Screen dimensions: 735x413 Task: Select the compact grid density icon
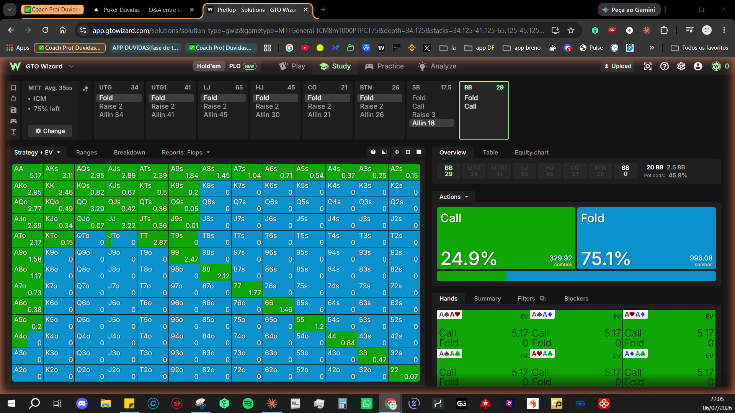pyautogui.click(x=397, y=152)
